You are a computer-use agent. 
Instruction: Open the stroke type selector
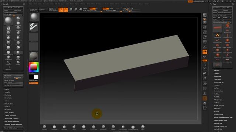pyautogui.click(x=34, y=27)
